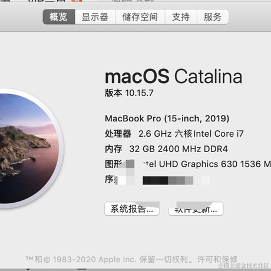271x271 pixels.
Task: Click the 软件更新... button
Action: pyautogui.click(x=196, y=209)
